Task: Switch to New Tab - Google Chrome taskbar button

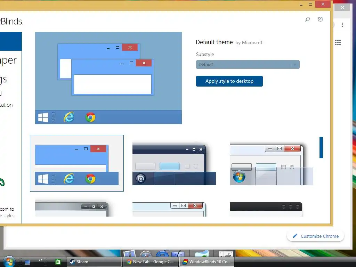Action: coord(150,262)
